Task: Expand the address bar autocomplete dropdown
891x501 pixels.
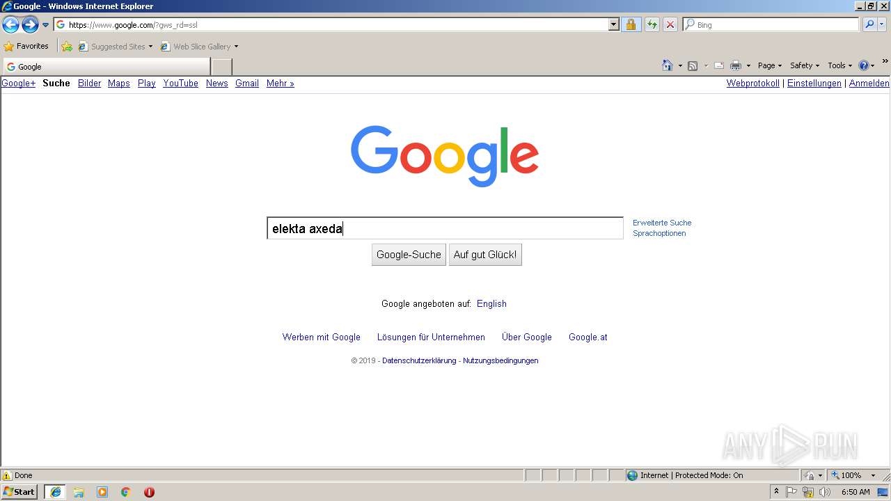Action: point(613,24)
